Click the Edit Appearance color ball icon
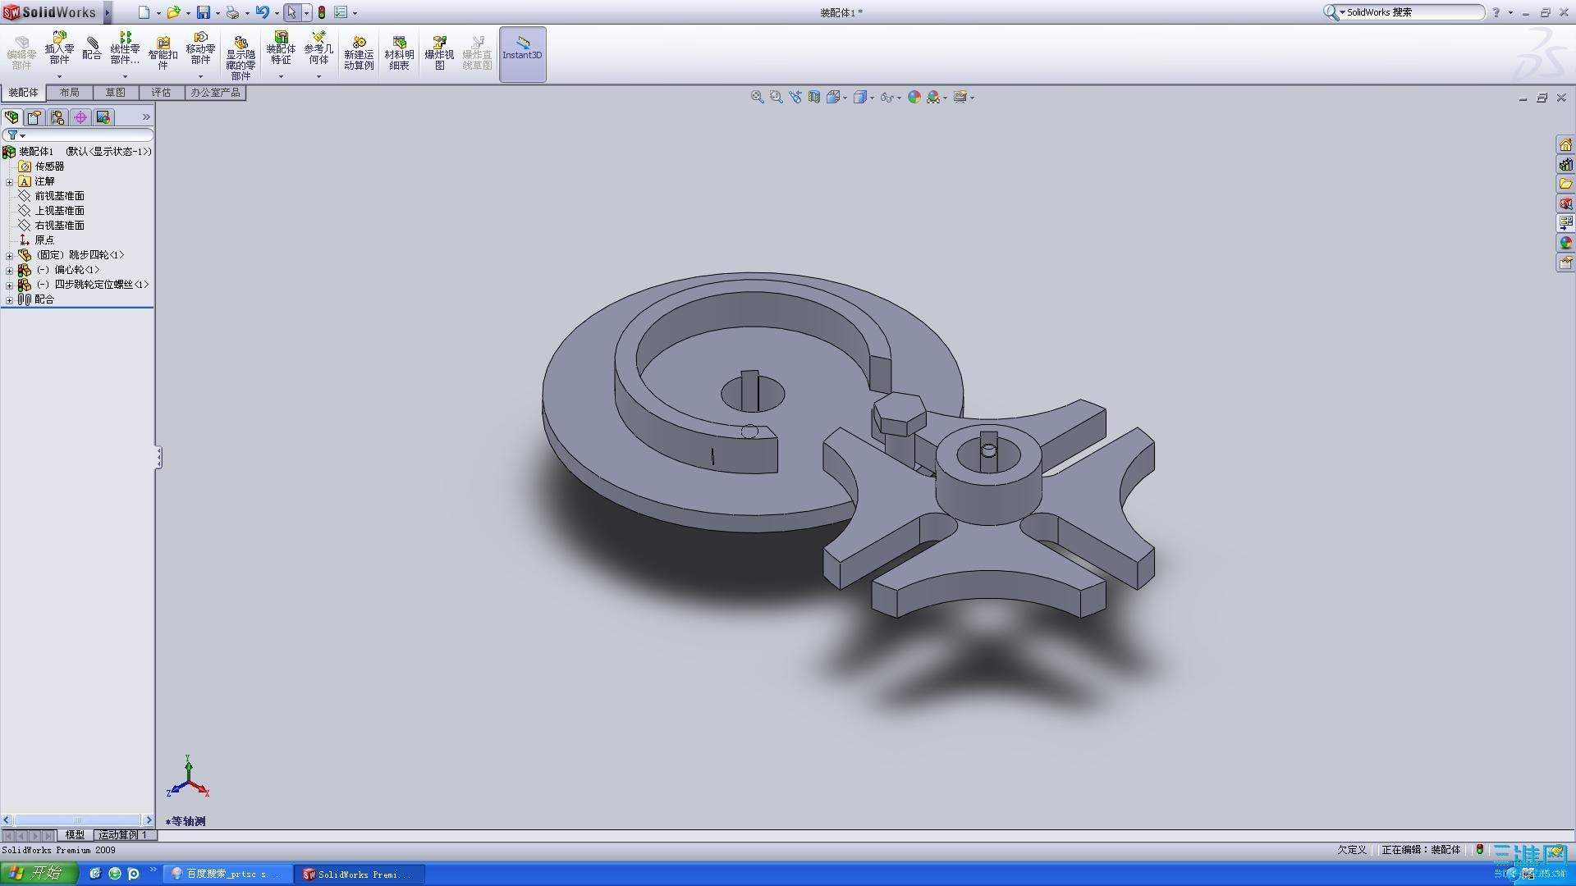The height and width of the screenshot is (886, 1576). pos(914,97)
